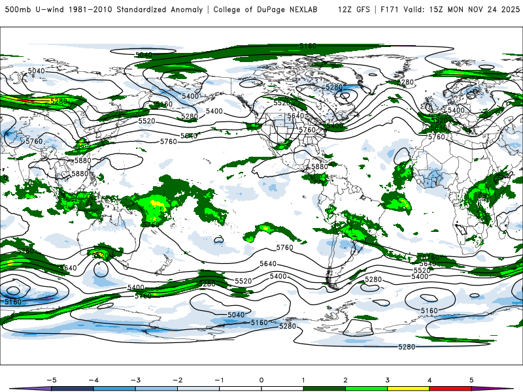Click the '5160' contour label at top over Arctic
Viewport: 523px width, 392px height.
pyautogui.click(x=307, y=46)
